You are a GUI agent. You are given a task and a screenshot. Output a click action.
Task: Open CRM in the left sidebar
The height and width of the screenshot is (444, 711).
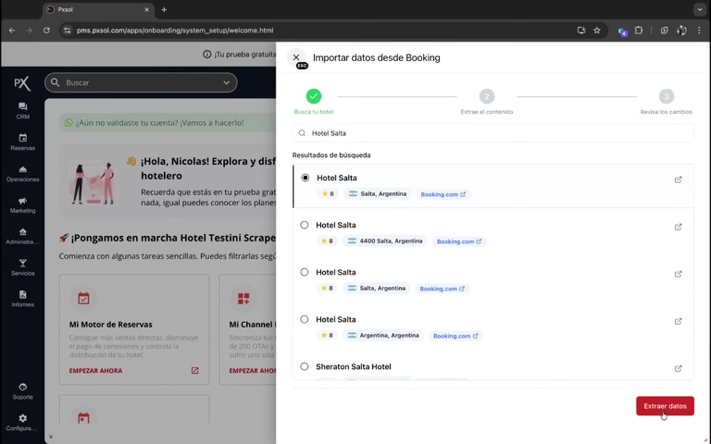23,110
